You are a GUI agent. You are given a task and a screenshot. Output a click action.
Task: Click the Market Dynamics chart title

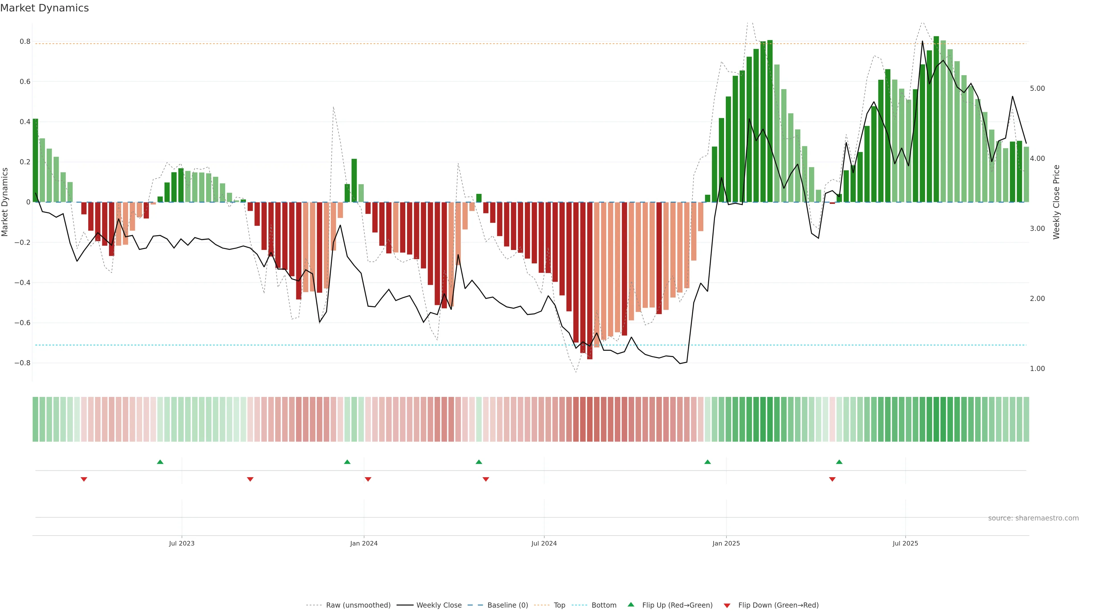45,8
